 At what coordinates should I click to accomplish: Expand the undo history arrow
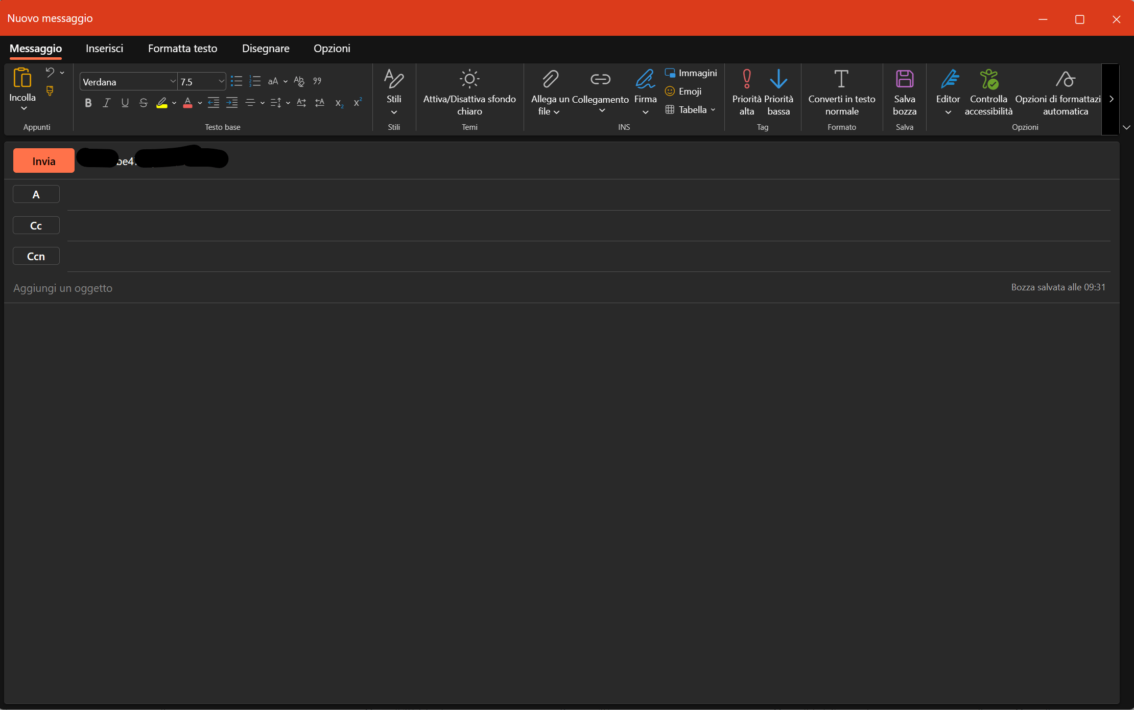pyautogui.click(x=62, y=73)
